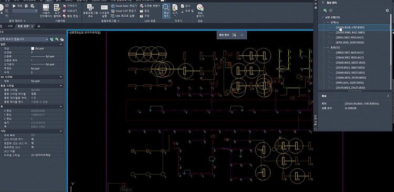Screen dimensions: 394x192
Task: Open the file tab hamburger menu
Action: (1, 26)
